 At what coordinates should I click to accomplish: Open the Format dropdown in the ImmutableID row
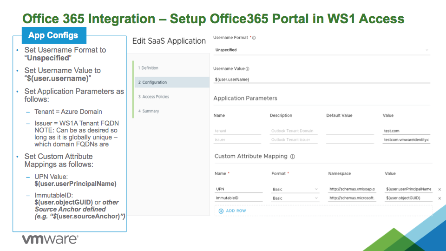tap(295, 198)
